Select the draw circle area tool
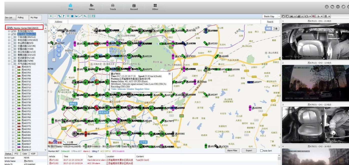The width and height of the screenshot is (349, 165). point(68,16)
